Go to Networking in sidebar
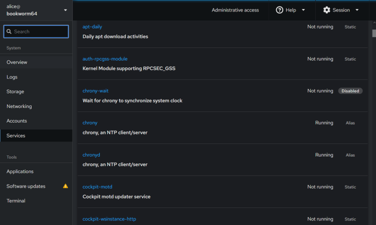The height and width of the screenshot is (225, 376). pos(36,106)
